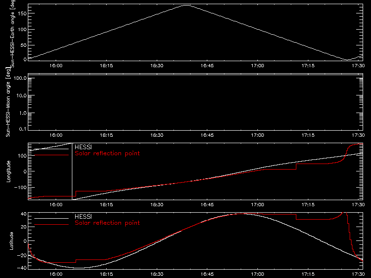Image resolution: width=371 pixels, height=278 pixels.
Task: Click 100 tick on Earth angle axis
Action: (22, 29)
